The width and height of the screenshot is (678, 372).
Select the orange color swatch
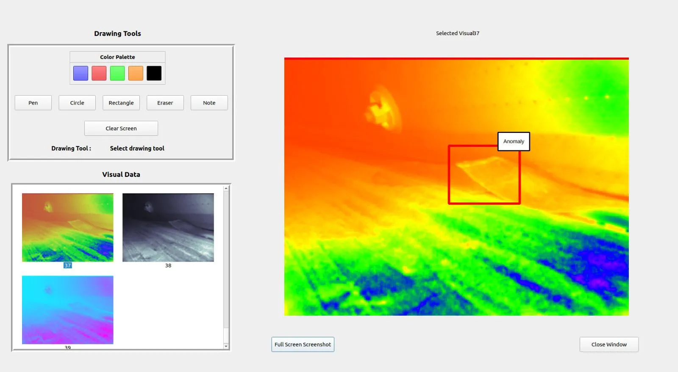tap(136, 73)
